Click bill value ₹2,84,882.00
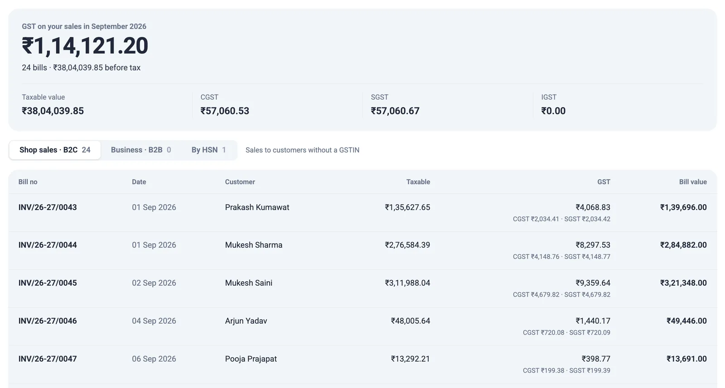Image resolution: width=725 pixels, height=388 pixels. pos(683,245)
